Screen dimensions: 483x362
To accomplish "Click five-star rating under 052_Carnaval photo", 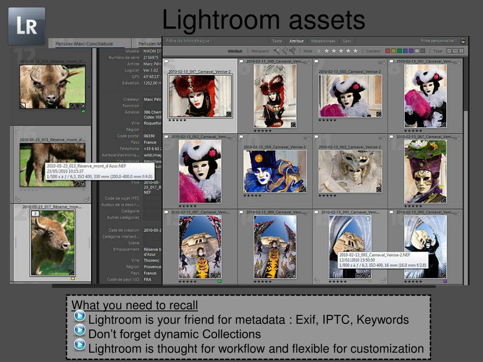I will [x=187, y=206].
